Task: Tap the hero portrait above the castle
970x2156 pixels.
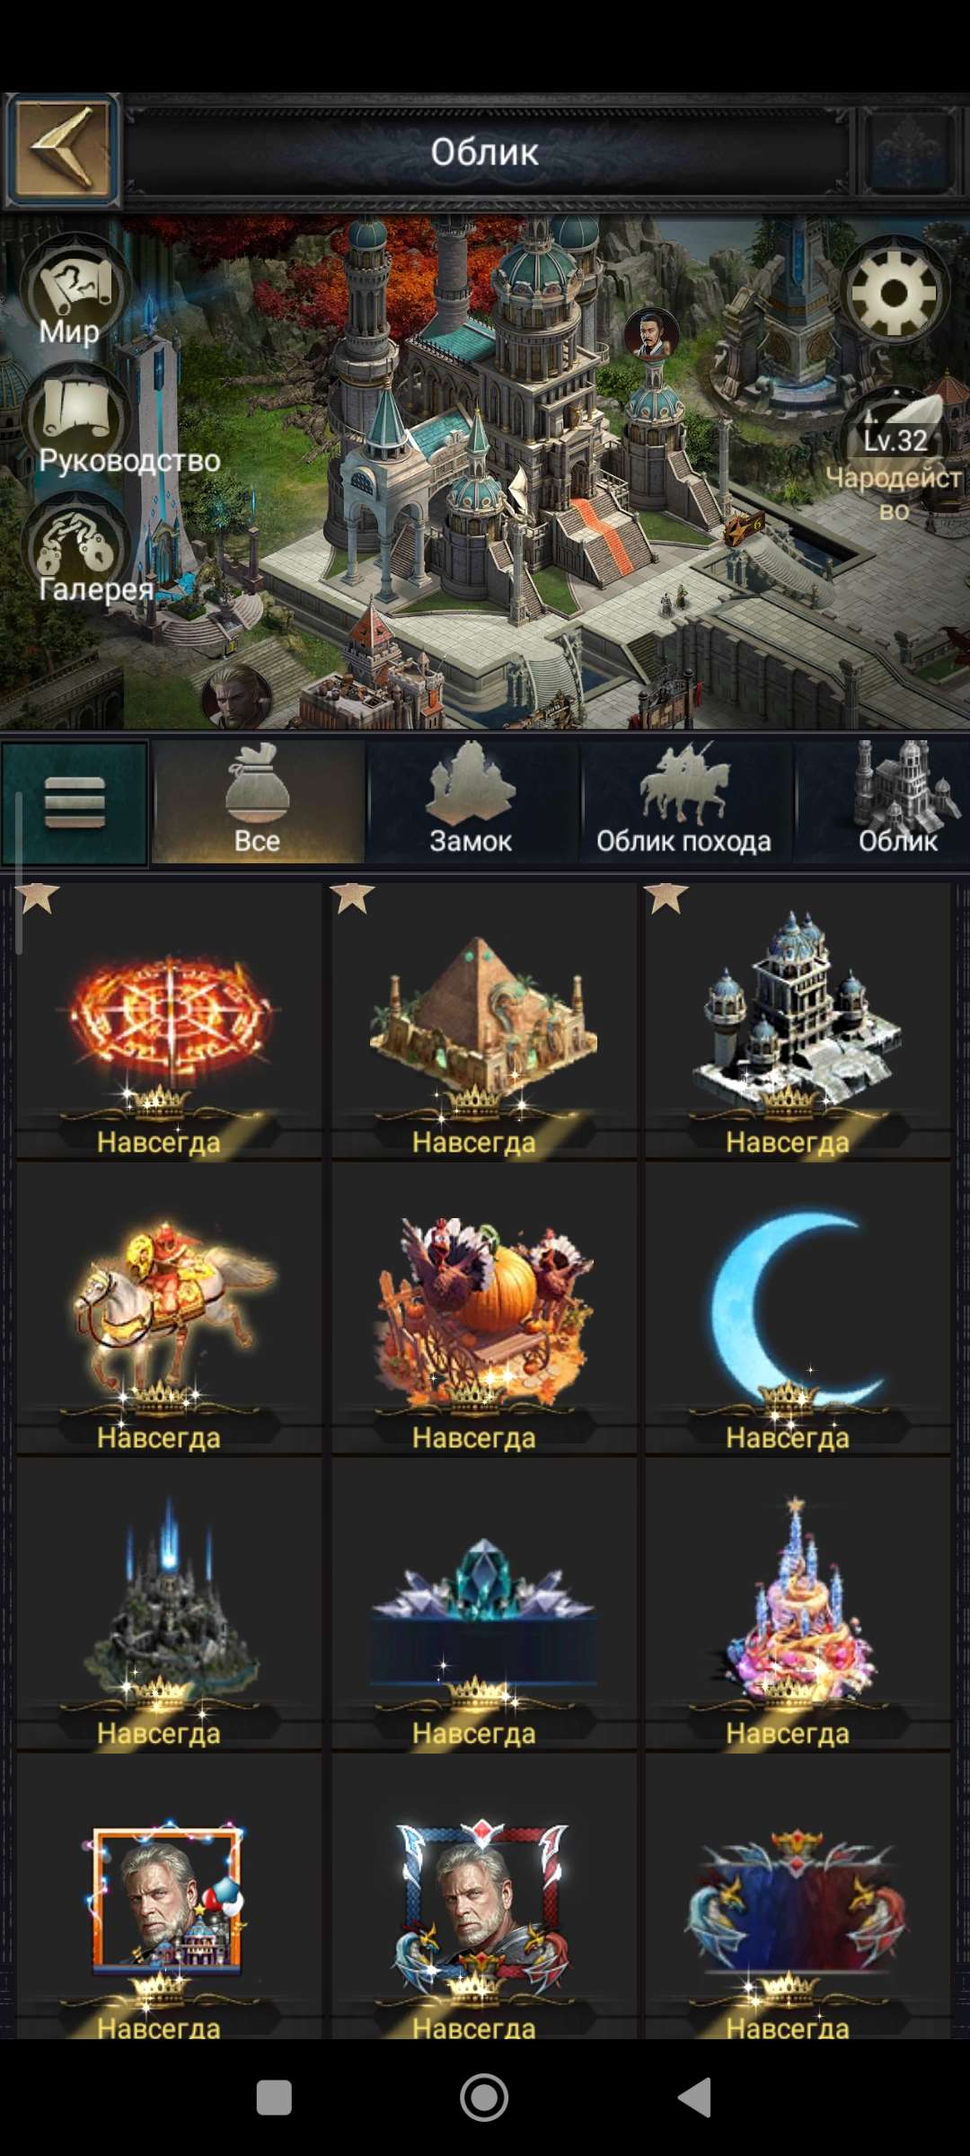Action: coord(651,333)
